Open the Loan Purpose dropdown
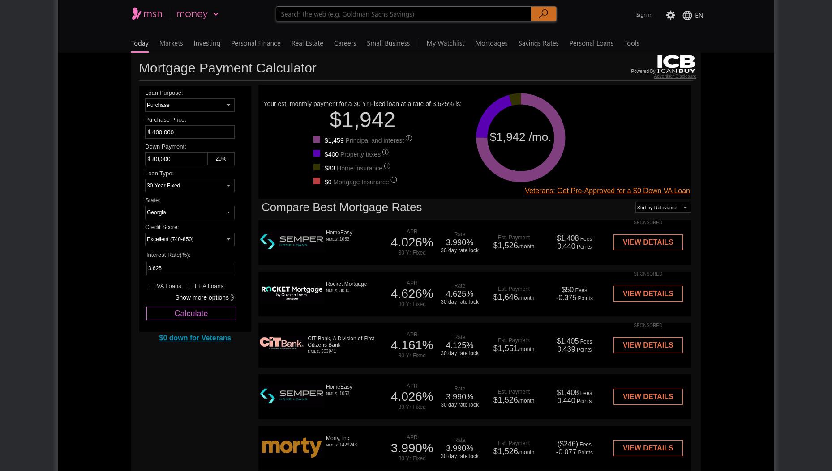Viewport: 832px width, 471px height. pyautogui.click(x=190, y=105)
